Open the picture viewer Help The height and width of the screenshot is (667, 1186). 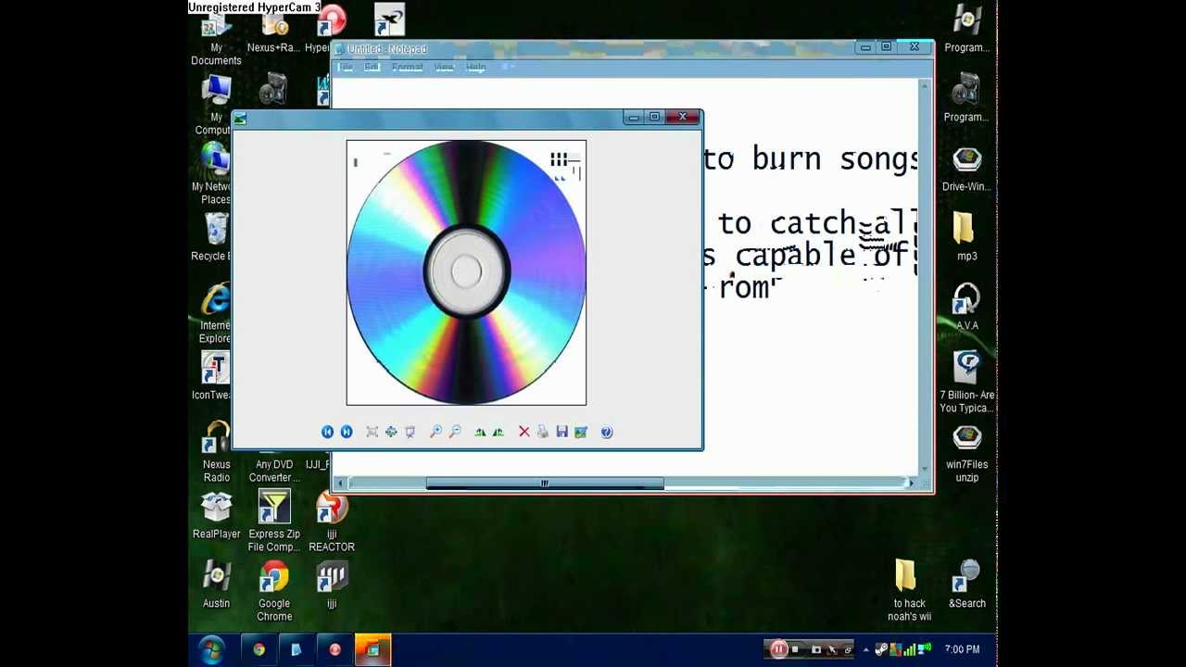pos(607,432)
